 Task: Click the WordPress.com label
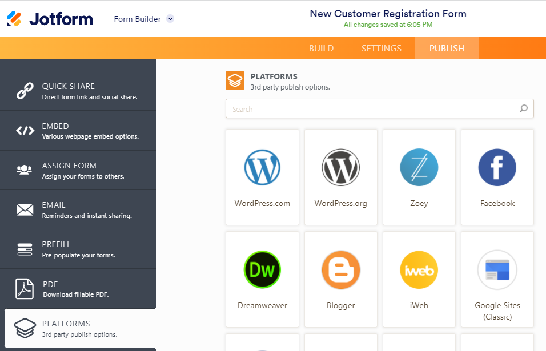[x=262, y=204]
